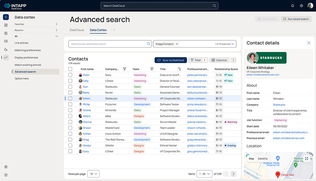Open the Columns button
Viewport: 316px width, 181px height.
coord(219,60)
